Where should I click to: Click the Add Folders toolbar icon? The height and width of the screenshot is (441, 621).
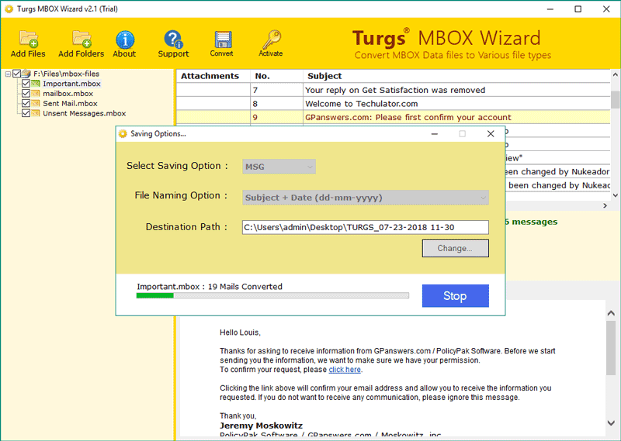pyautogui.click(x=82, y=39)
